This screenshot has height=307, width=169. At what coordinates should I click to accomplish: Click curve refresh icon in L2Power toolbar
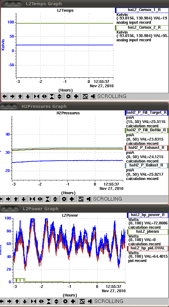(82, 301)
